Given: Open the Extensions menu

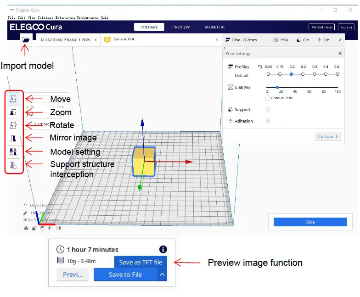Looking at the screenshot, I should (65, 17).
